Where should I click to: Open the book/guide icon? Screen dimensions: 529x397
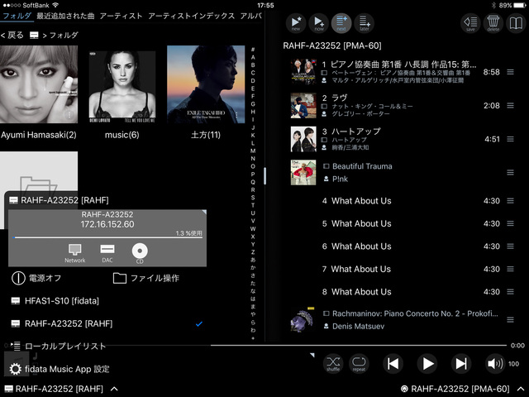[516, 23]
